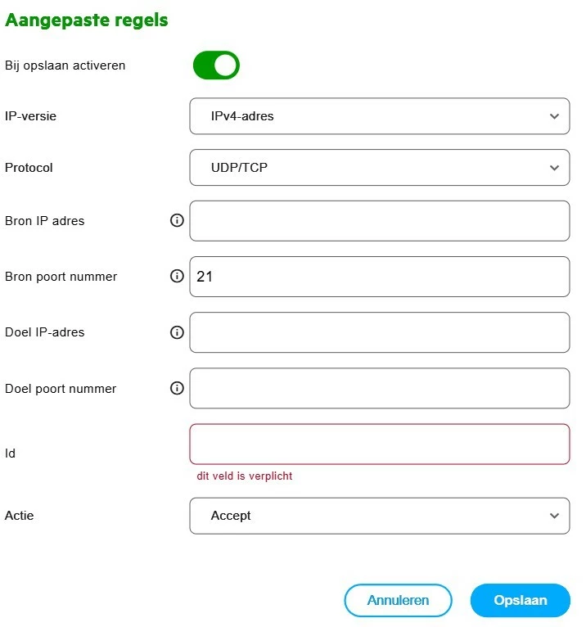Image resolution: width=586 pixels, height=627 pixels.
Task: Open the IP-versie dropdown
Action: coord(379,116)
